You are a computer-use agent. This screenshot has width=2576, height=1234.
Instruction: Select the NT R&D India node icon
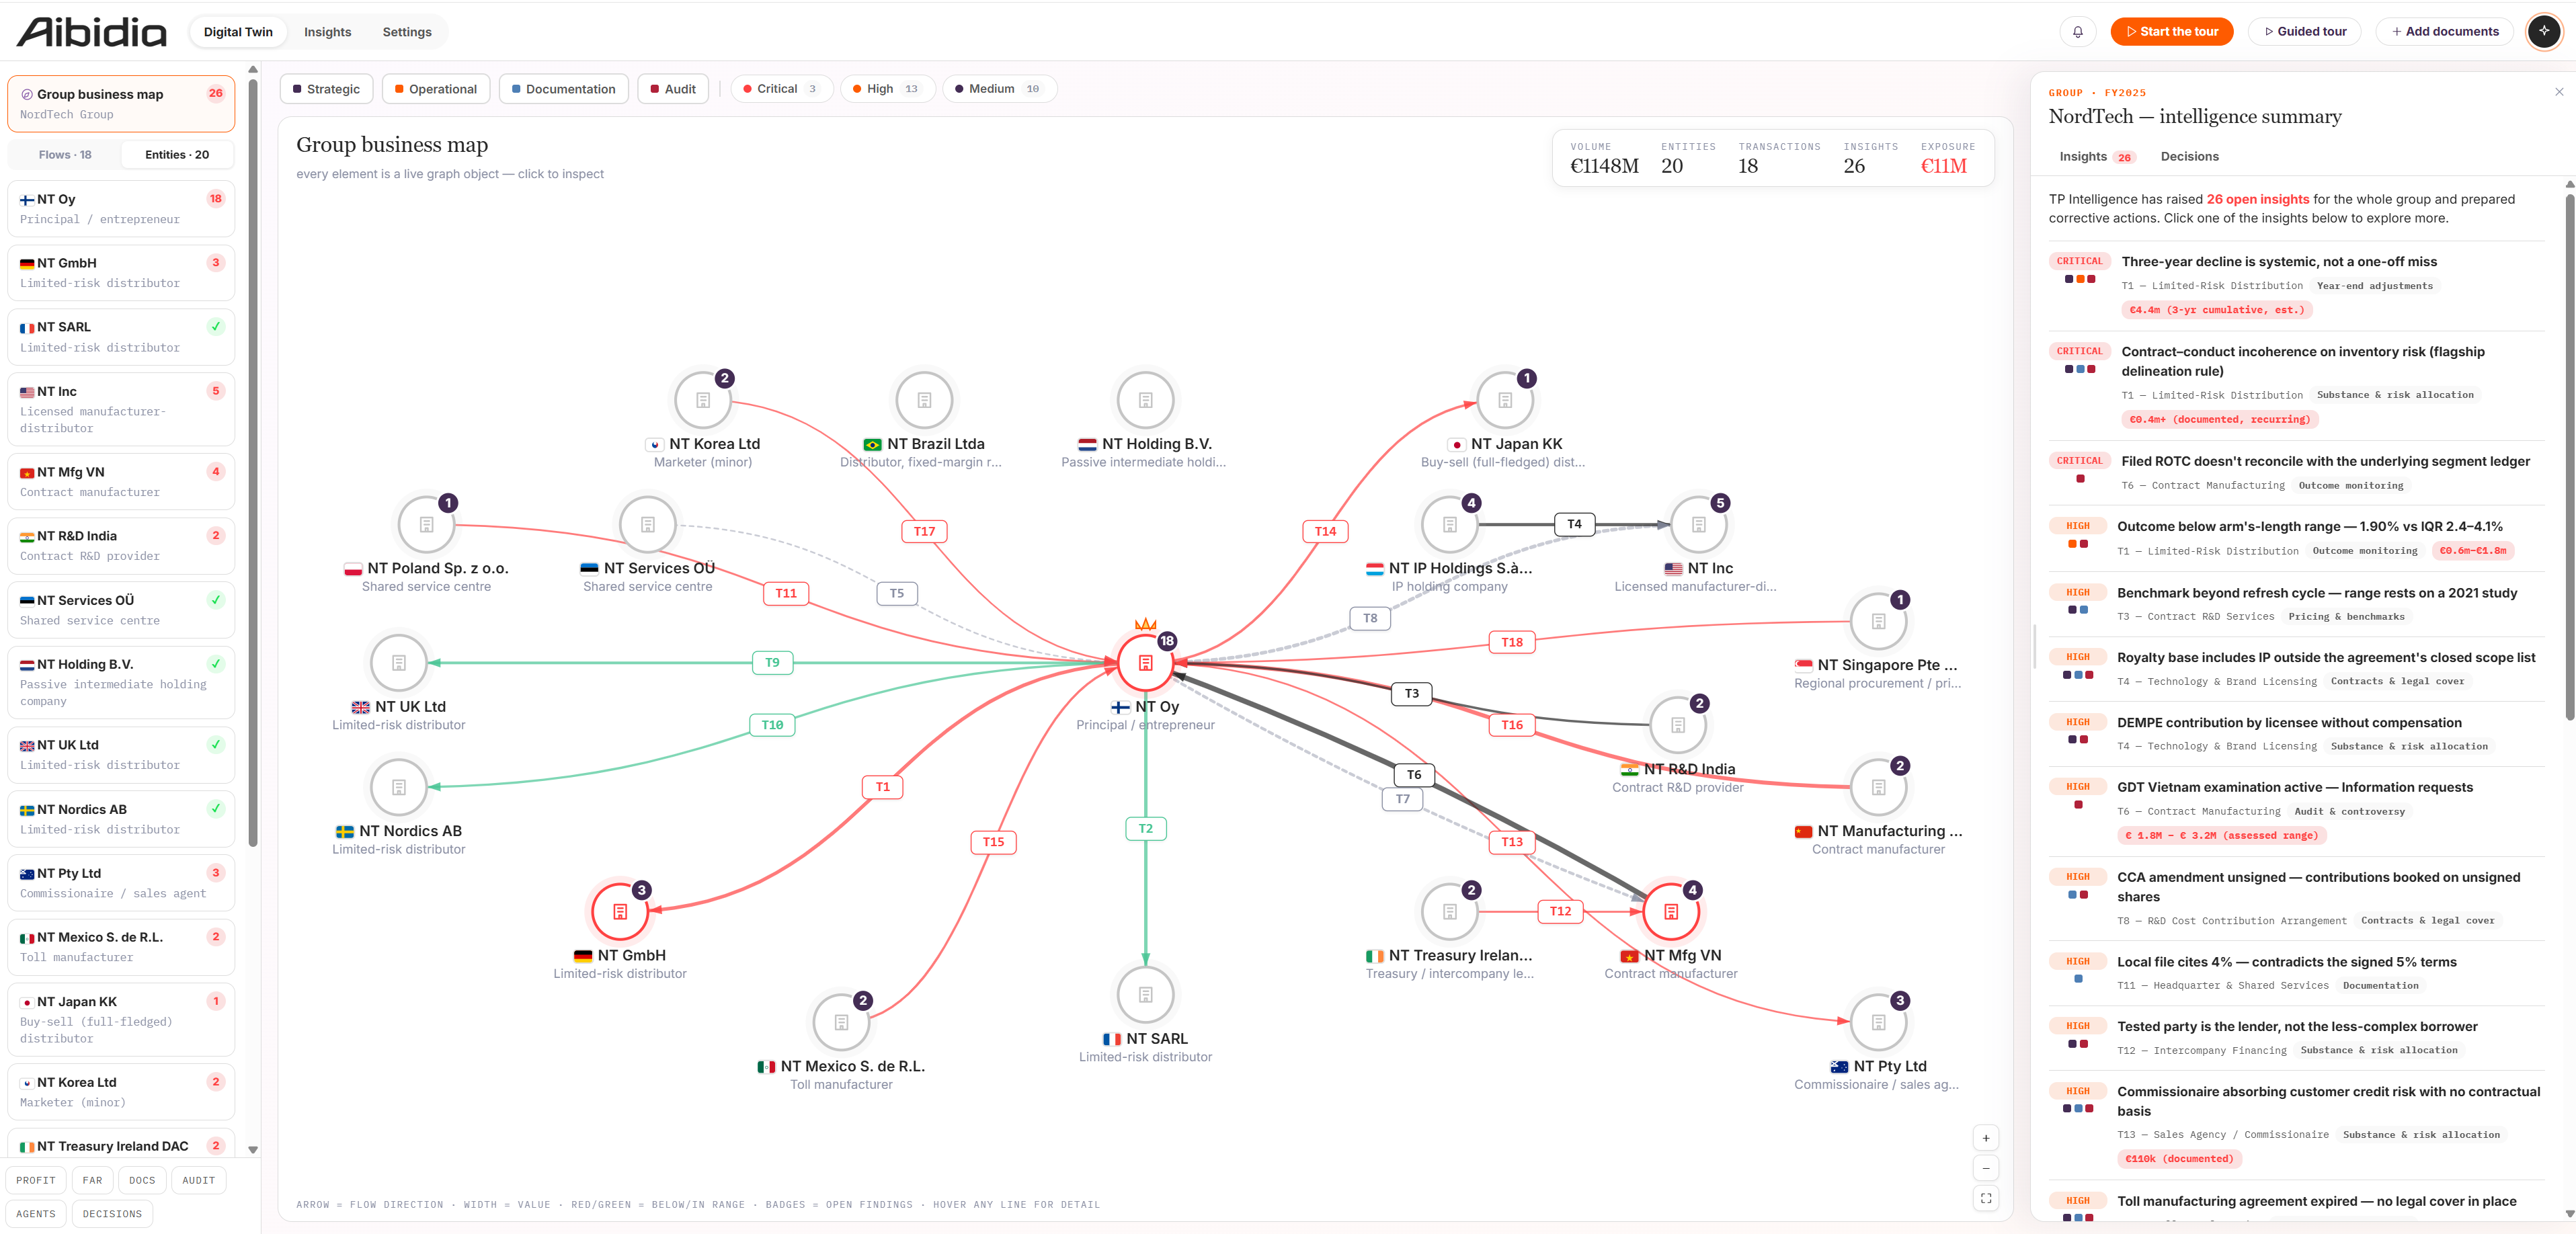[1677, 725]
